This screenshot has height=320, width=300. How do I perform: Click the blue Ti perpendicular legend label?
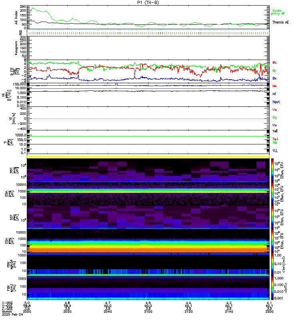pyautogui.click(x=275, y=151)
